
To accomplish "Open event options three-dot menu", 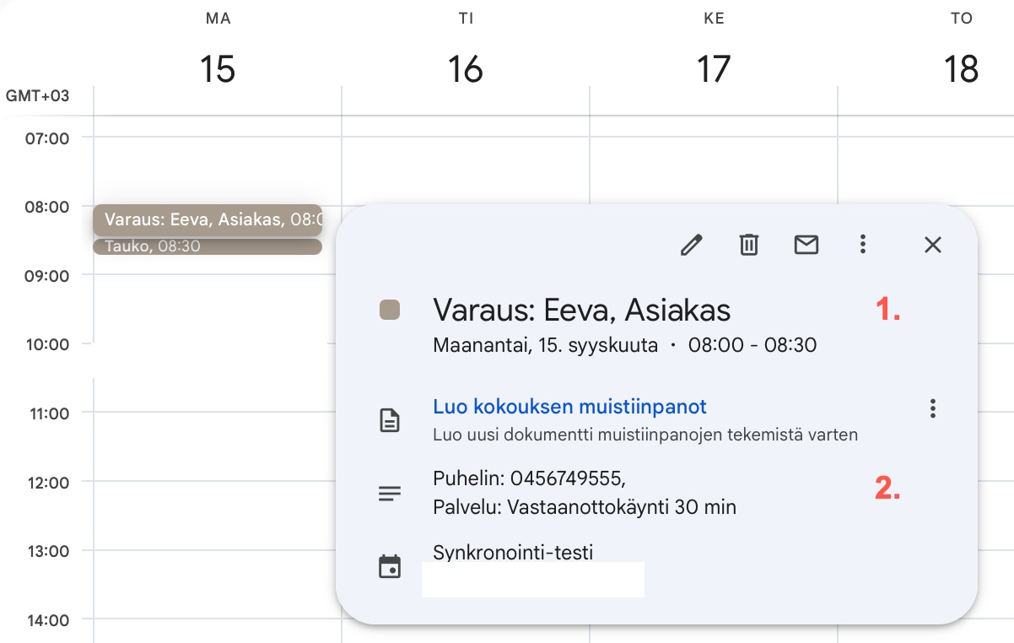I will coord(862,246).
